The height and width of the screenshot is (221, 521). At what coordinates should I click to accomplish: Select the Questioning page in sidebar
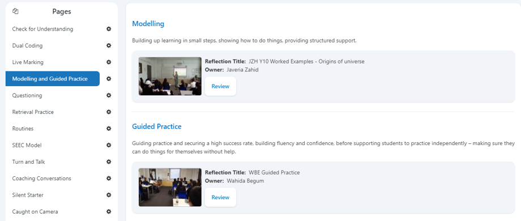pyautogui.click(x=53, y=95)
